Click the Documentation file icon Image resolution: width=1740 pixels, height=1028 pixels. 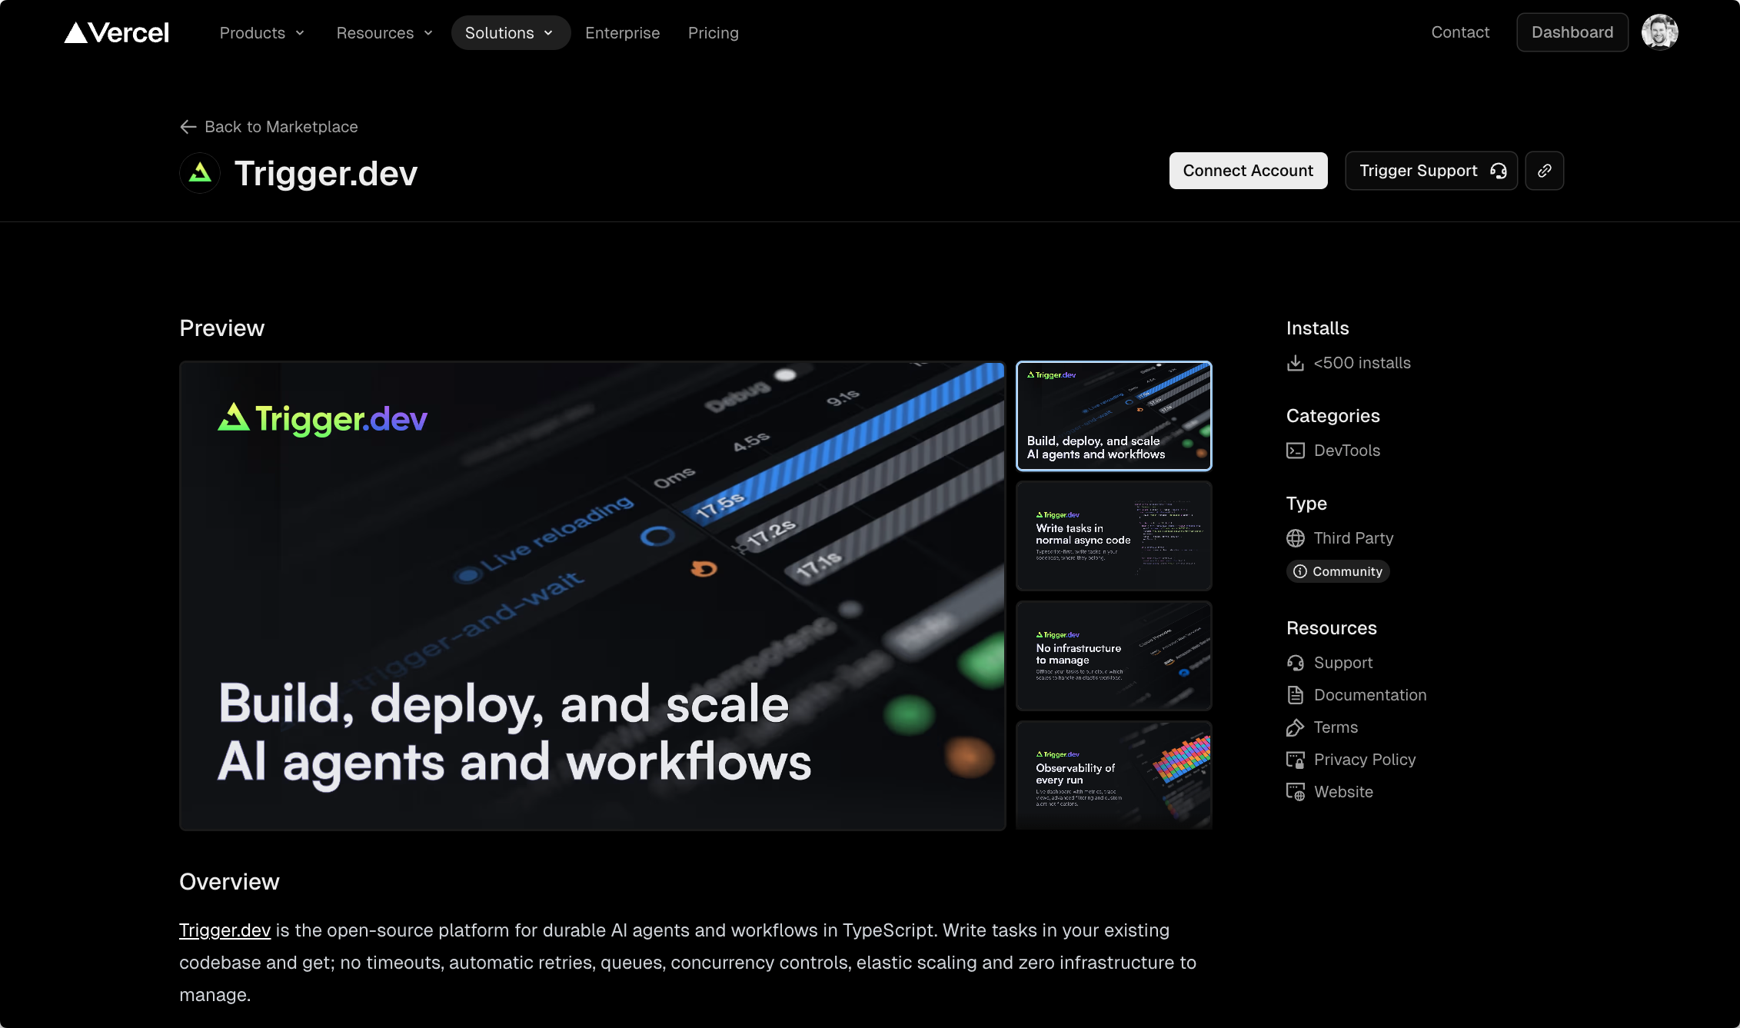pyautogui.click(x=1296, y=695)
